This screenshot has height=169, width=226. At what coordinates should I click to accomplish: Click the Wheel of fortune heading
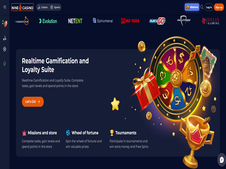pos(85,133)
